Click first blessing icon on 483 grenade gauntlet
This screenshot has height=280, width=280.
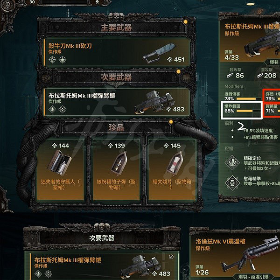click(x=52, y=109)
